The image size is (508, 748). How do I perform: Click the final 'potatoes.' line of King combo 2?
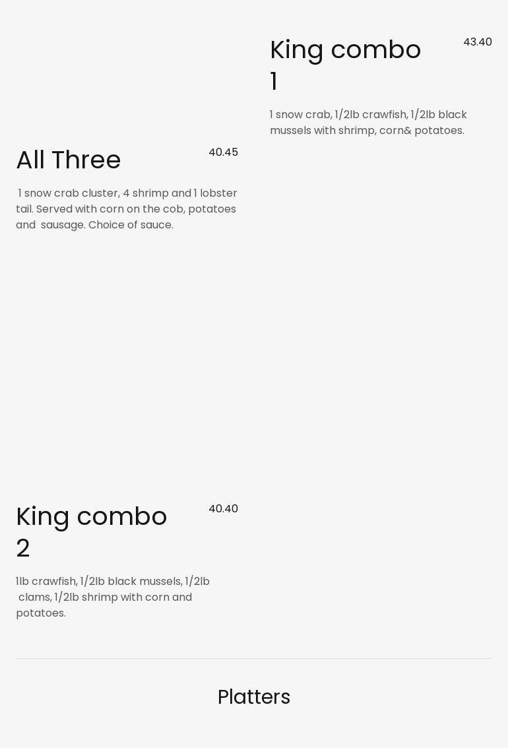41,613
